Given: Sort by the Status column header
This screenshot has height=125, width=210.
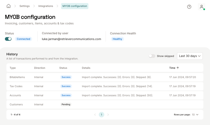Looking at the screenshot, I should pos(63,68).
